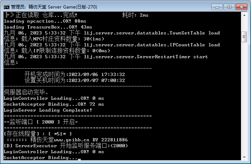Click the 存在线程量 *51* line

click(37, 134)
